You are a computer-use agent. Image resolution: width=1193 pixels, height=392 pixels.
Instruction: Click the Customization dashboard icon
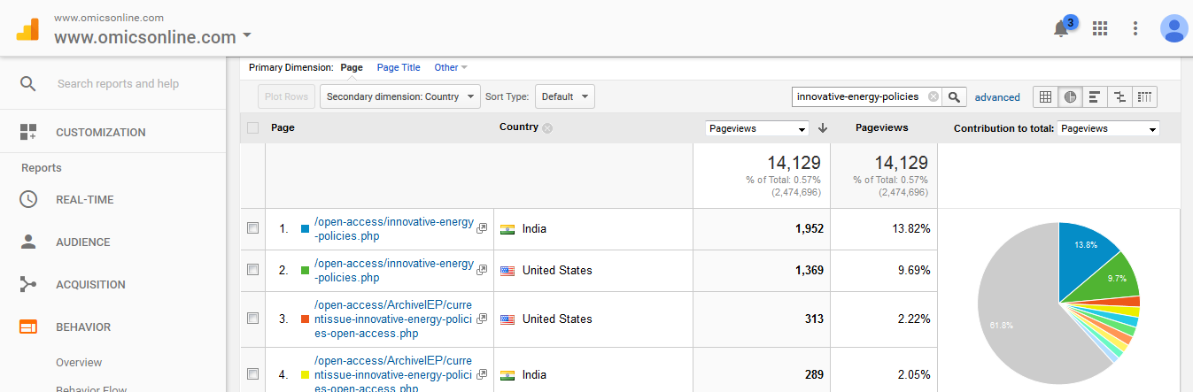(28, 133)
